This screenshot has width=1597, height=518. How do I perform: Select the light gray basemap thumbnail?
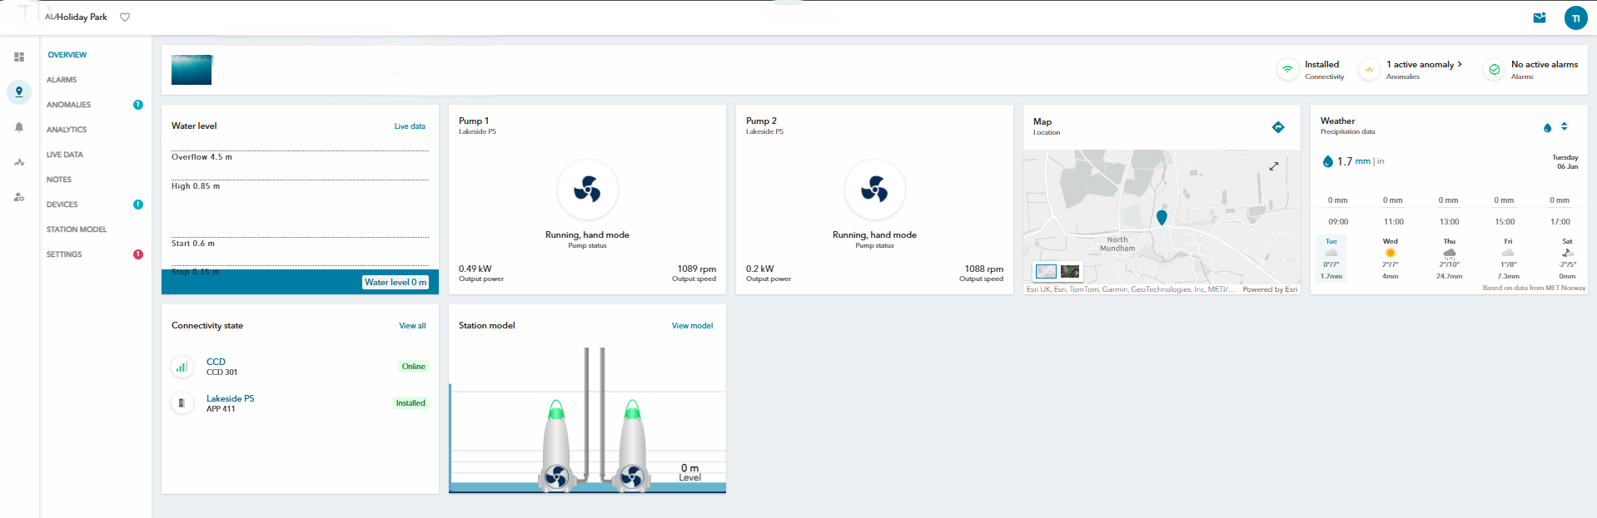tap(1046, 271)
